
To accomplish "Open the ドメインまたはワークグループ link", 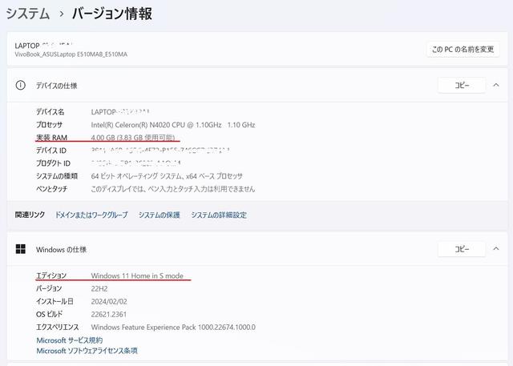I will [x=91, y=215].
